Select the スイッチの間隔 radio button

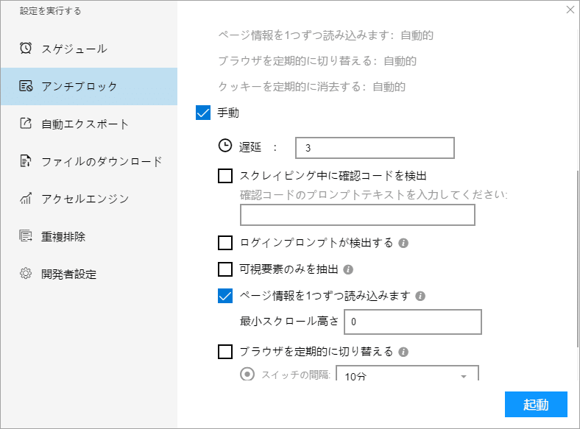click(x=247, y=374)
